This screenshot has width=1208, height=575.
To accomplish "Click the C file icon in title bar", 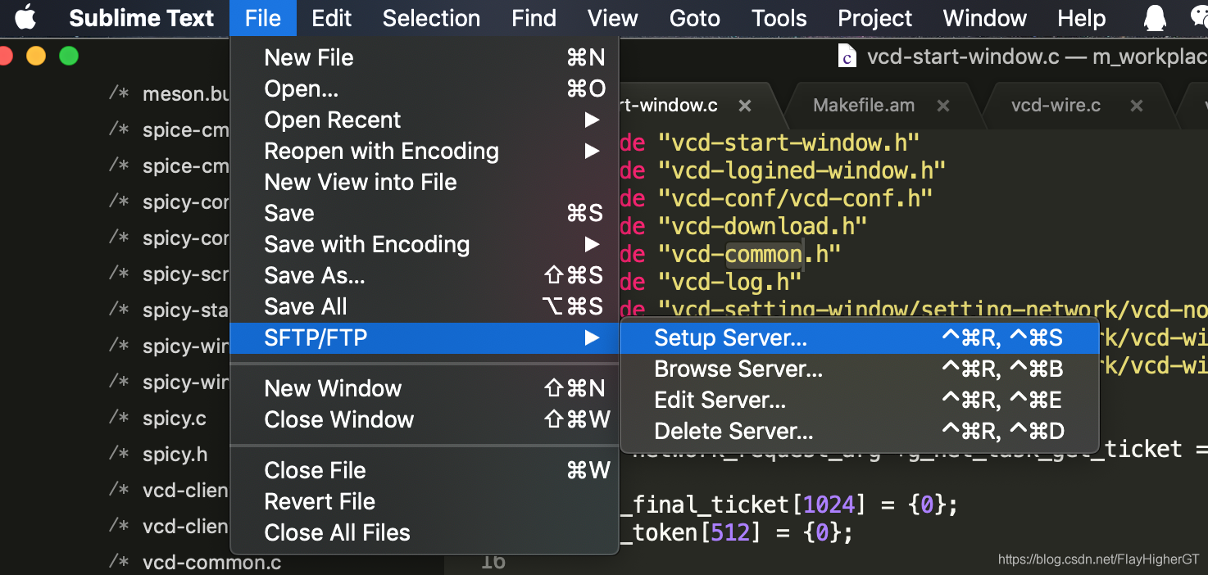I will coord(847,57).
